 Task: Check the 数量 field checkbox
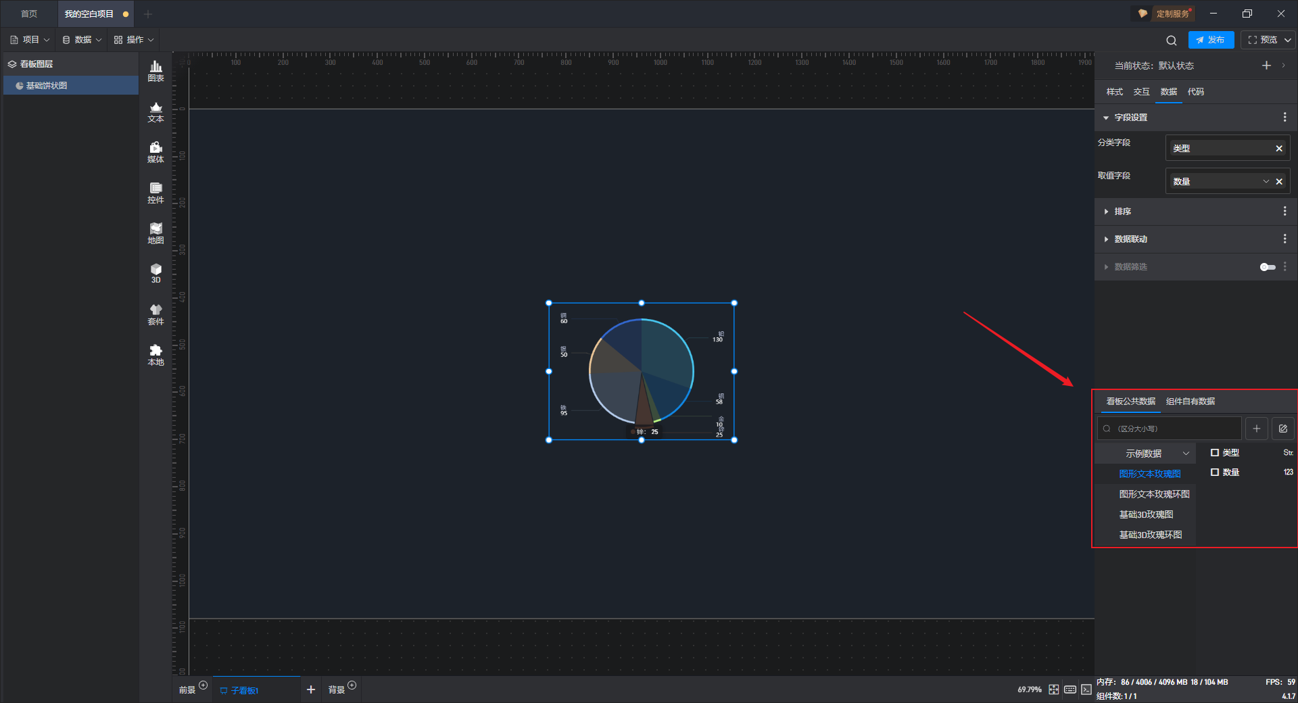pos(1215,472)
